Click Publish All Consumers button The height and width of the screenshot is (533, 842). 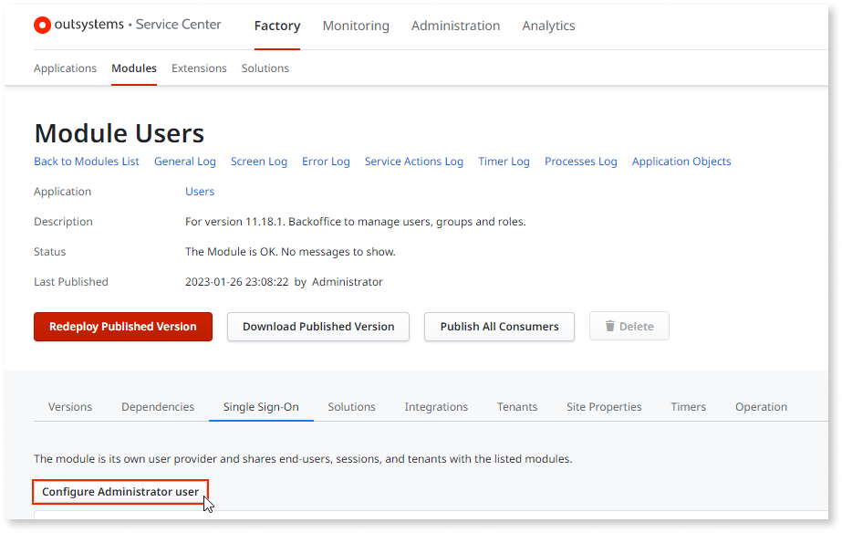click(499, 327)
